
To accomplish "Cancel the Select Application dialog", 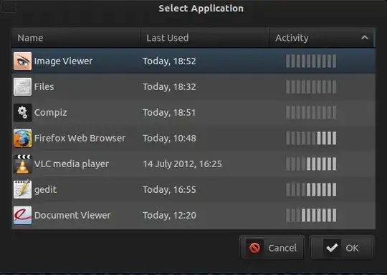I will 272,248.
